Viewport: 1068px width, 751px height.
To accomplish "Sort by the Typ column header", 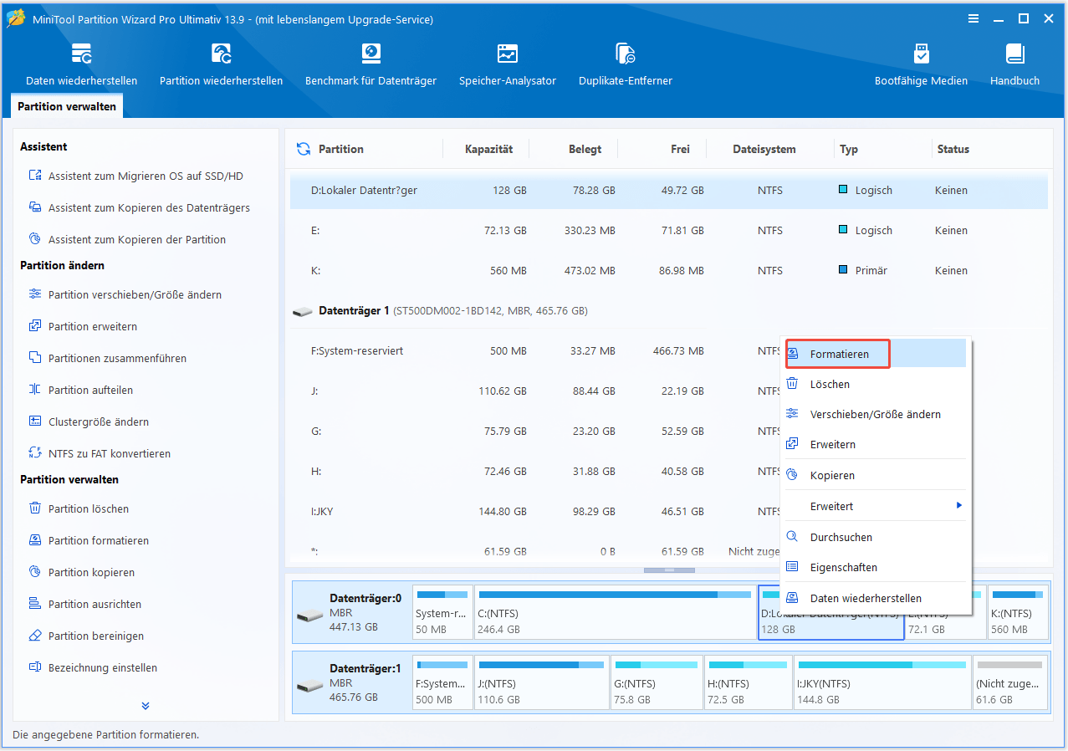I will [849, 149].
